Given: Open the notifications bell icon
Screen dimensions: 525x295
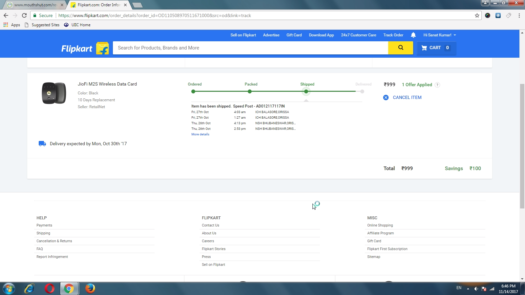Looking at the screenshot, I should (413, 35).
